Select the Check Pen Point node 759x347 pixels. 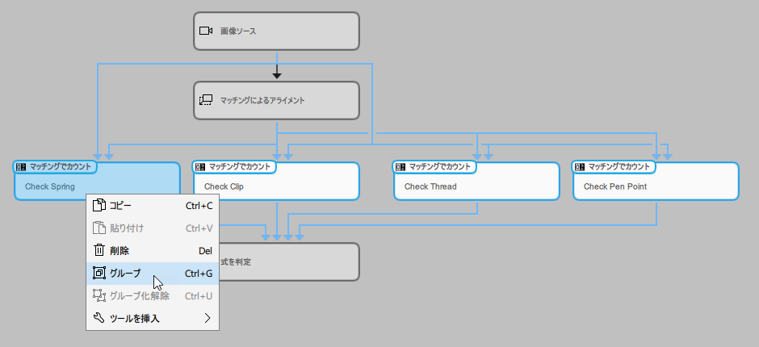pyautogui.click(x=656, y=186)
